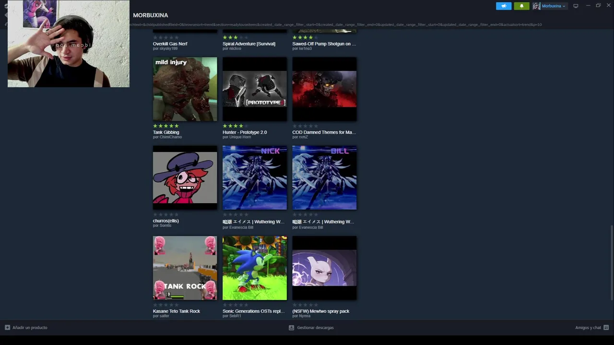Click the Morbuxina profile avatar

click(536, 6)
